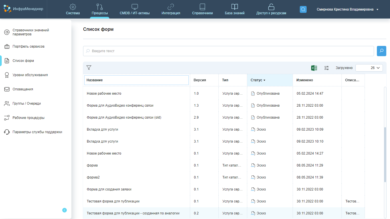Click the draft icon in 08.05.2024 11:39 row
This screenshot has height=219, width=390.
click(x=253, y=177)
